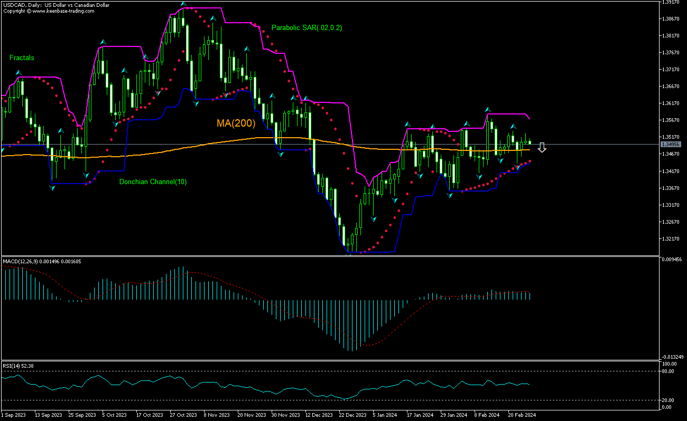687x421 pixels.
Task: Click the Fractals indicator label
Action: (x=21, y=58)
